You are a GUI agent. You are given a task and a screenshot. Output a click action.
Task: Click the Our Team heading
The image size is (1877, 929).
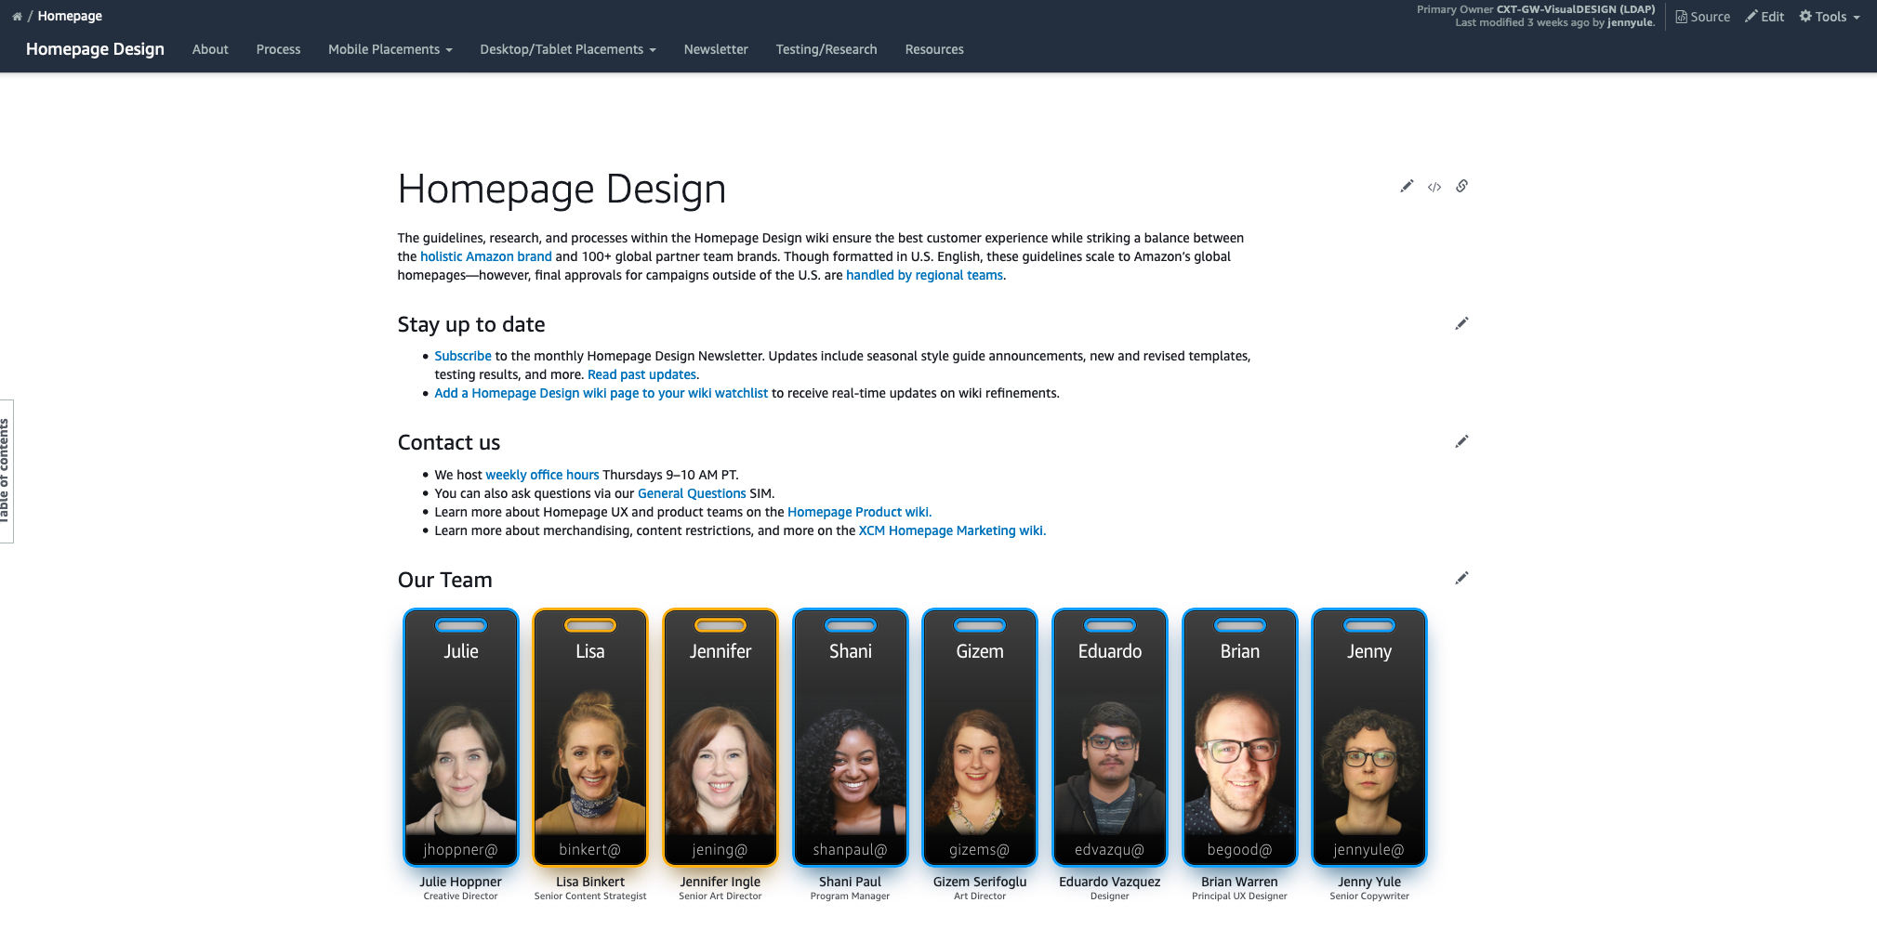click(445, 580)
